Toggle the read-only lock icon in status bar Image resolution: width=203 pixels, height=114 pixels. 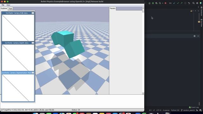coord(197,110)
